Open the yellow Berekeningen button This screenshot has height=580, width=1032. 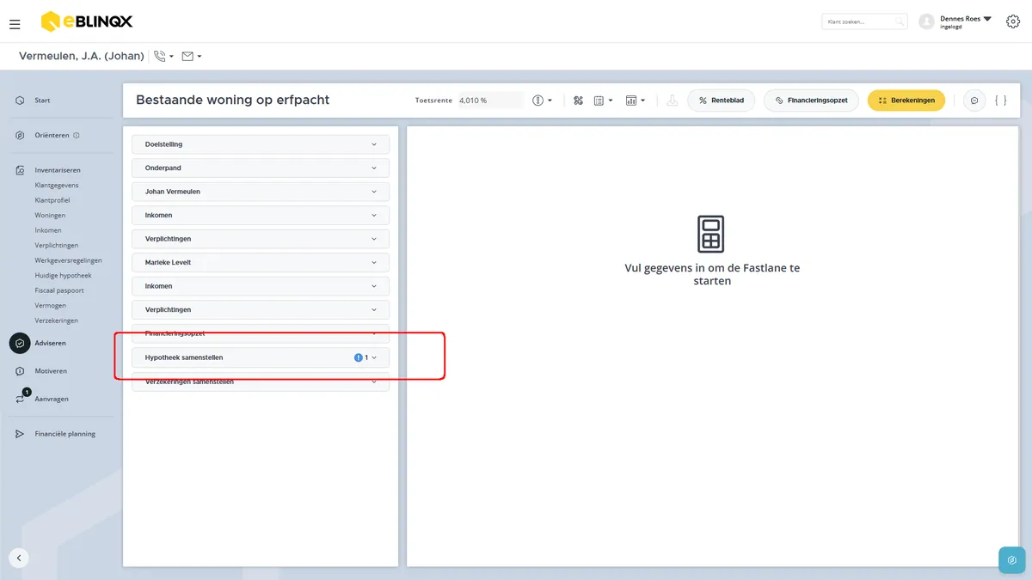[906, 101]
